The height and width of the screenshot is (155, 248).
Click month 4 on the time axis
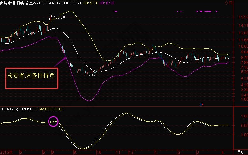(x=223, y=152)
